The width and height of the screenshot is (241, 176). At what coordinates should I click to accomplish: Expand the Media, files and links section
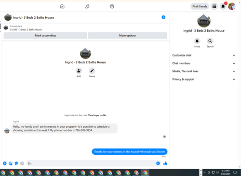pyautogui.click(x=203, y=71)
